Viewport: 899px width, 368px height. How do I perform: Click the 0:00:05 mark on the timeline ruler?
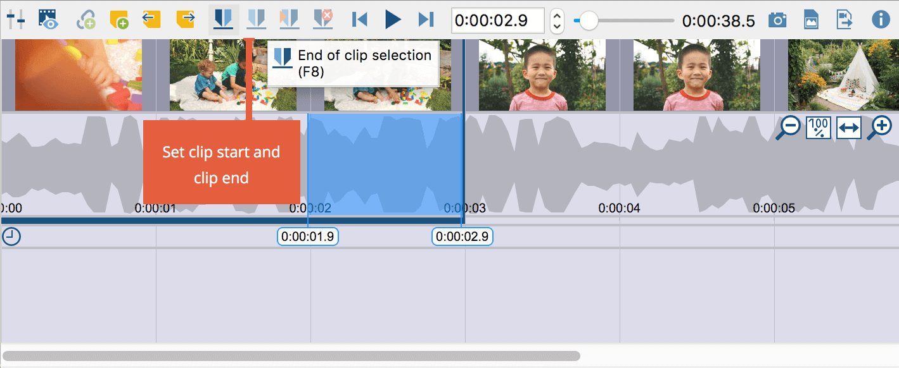(x=774, y=208)
